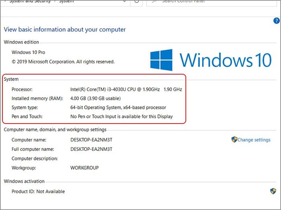Select the Full computer name value DESKTOP-EA2NM3T

click(91, 149)
